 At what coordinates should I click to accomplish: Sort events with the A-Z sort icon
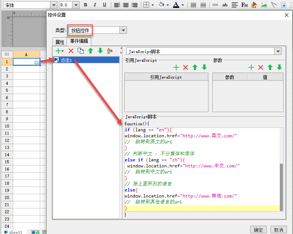[110, 51]
